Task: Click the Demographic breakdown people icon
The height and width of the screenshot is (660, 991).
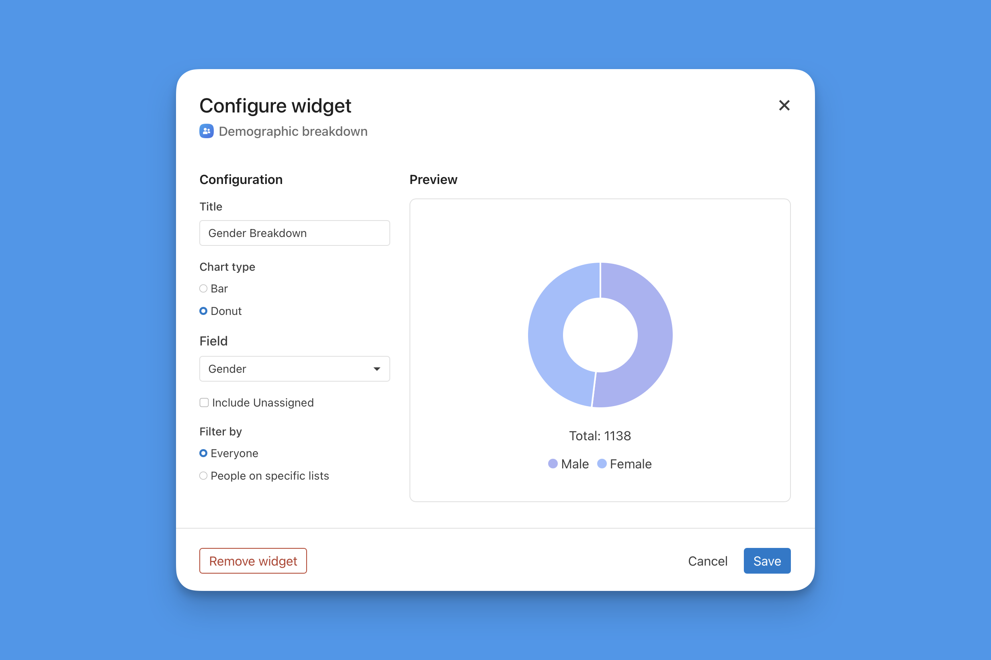Action: pos(206,131)
